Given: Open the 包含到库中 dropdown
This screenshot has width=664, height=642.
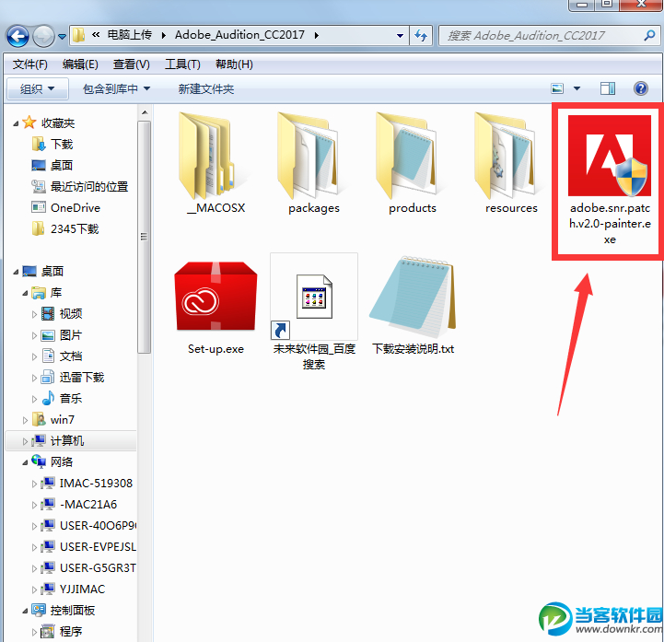Looking at the screenshot, I should [x=116, y=89].
